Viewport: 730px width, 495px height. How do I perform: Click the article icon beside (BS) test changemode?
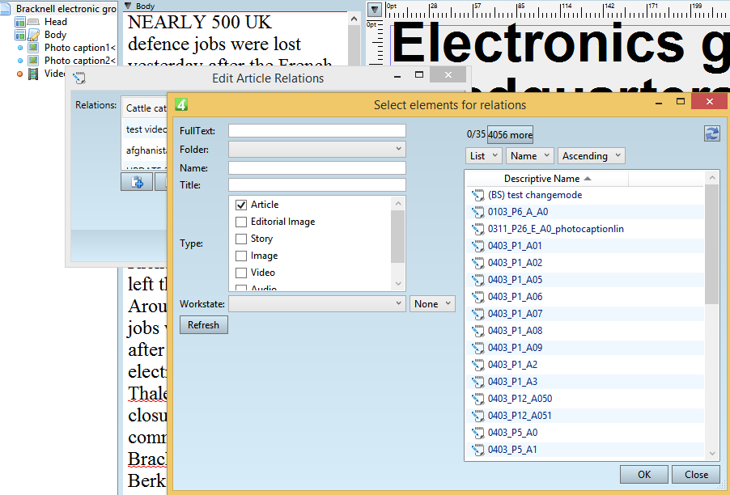pos(478,196)
